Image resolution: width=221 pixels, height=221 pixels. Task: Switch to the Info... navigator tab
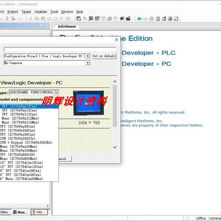click(x=39, y=212)
